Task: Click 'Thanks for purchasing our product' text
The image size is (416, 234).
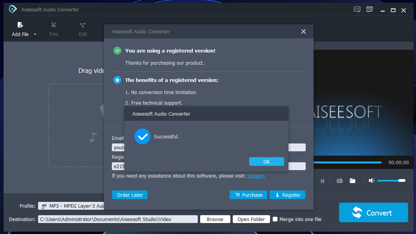Action: [x=164, y=63]
